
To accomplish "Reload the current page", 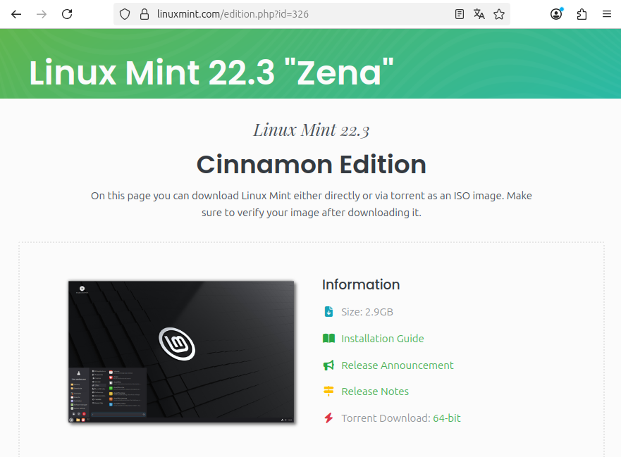I will coord(67,14).
